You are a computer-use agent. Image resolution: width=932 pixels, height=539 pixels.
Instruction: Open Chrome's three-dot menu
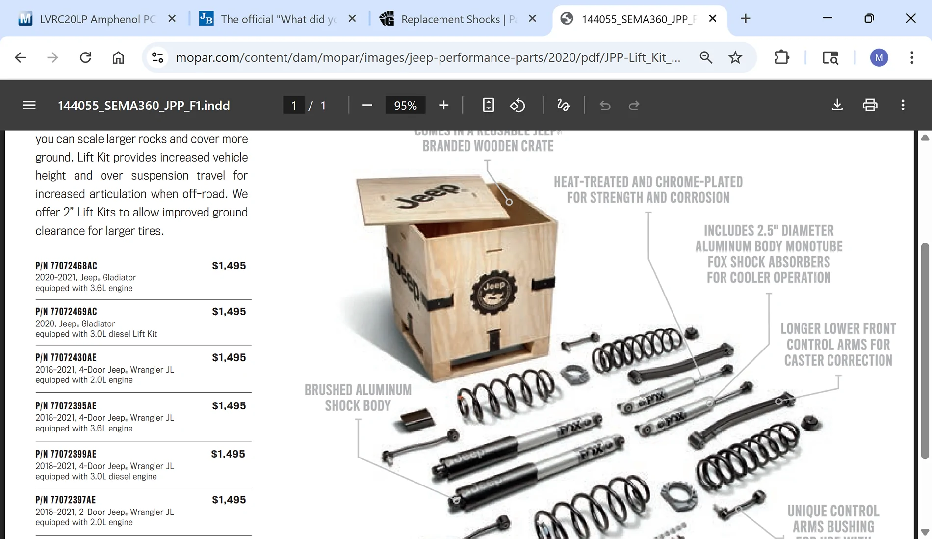pyautogui.click(x=912, y=58)
